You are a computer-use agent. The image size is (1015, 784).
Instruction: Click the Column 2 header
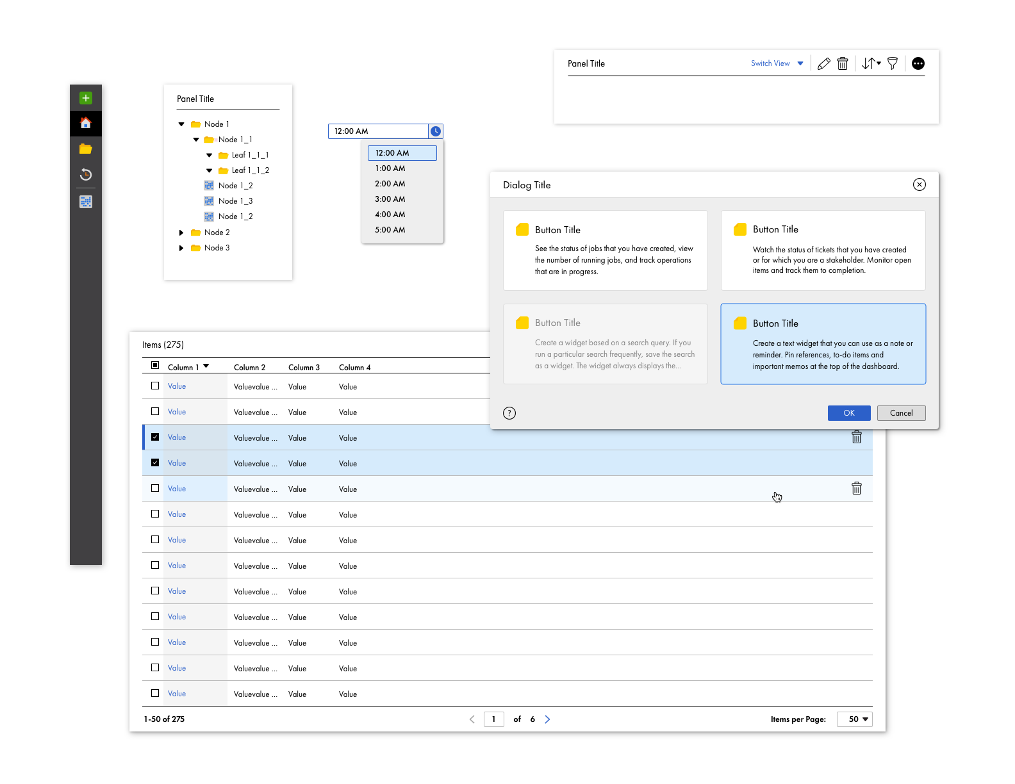pyautogui.click(x=249, y=368)
